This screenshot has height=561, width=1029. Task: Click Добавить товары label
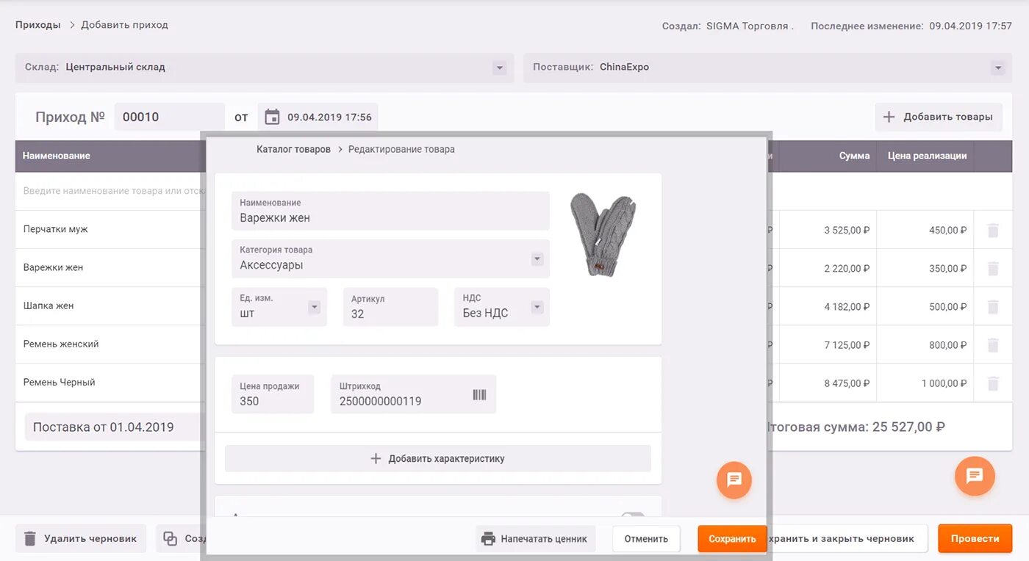(x=948, y=117)
